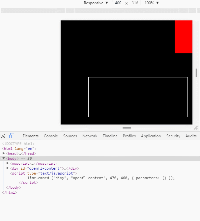The image size is (200, 221).
Task: Collapse the body element node
Action: pos(4,158)
